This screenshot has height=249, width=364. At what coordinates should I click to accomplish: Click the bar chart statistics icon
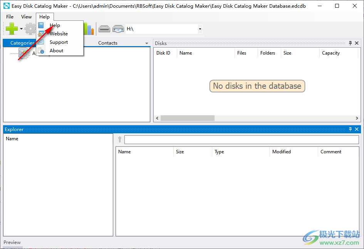[89, 29]
